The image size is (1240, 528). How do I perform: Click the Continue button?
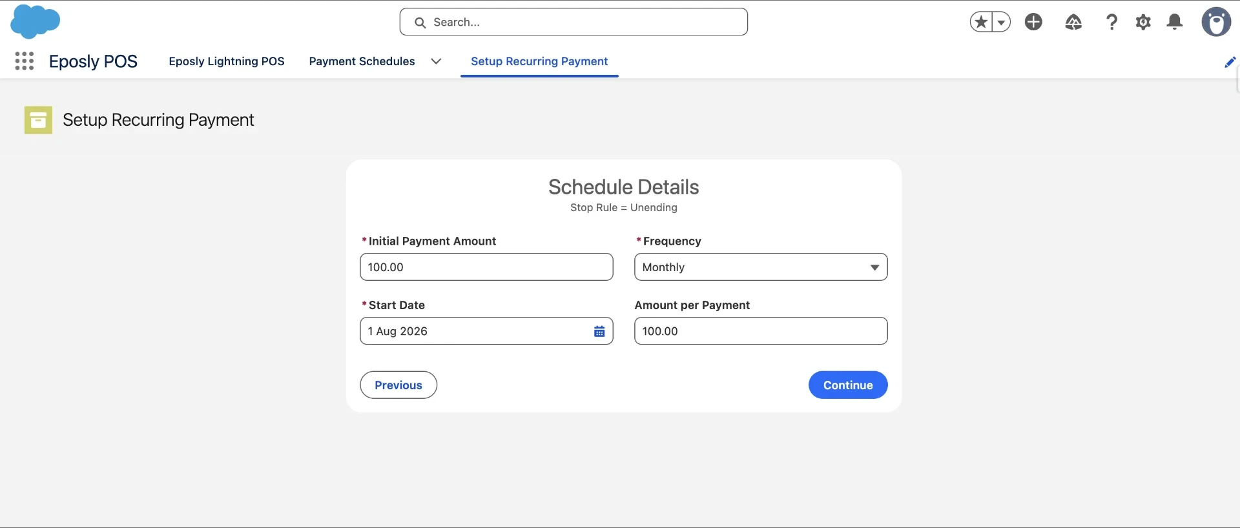click(x=848, y=385)
